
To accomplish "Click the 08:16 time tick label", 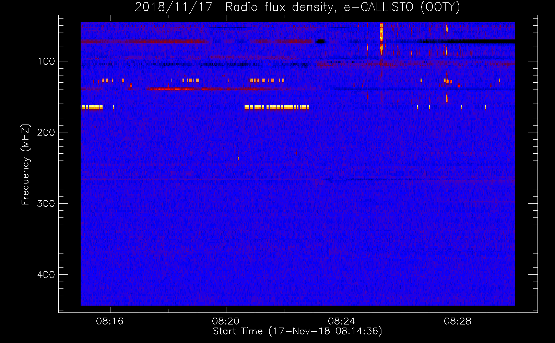I will click(110, 321).
